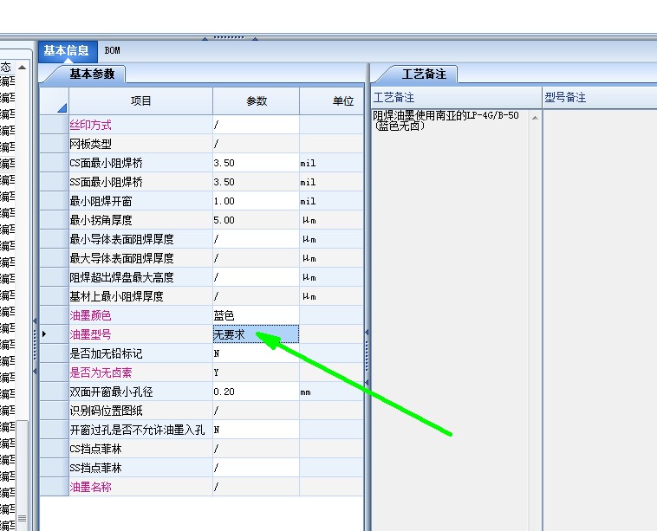Click the lower collapse arrow on left splitter
The width and height of the screenshot is (657, 531).
(x=35, y=371)
